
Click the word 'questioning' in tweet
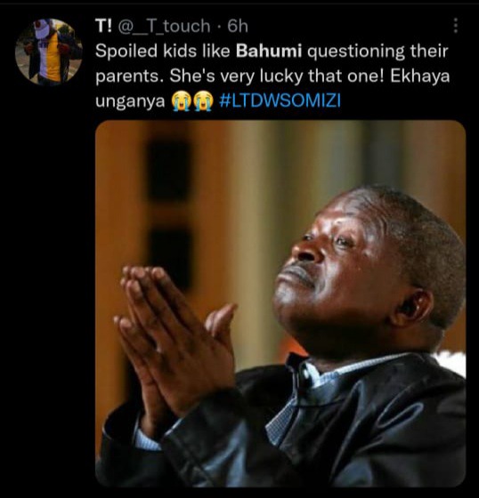click(x=356, y=52)
